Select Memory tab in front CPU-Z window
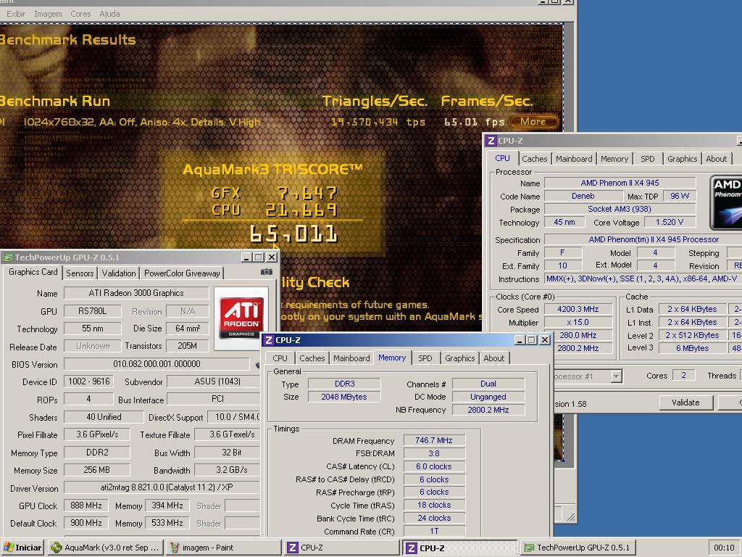 coord(392,358)
